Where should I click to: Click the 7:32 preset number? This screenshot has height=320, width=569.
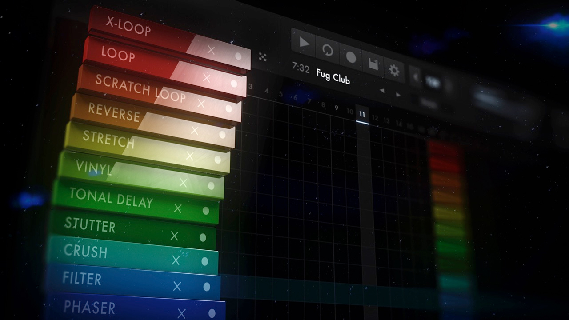click(x=301, y=68)
